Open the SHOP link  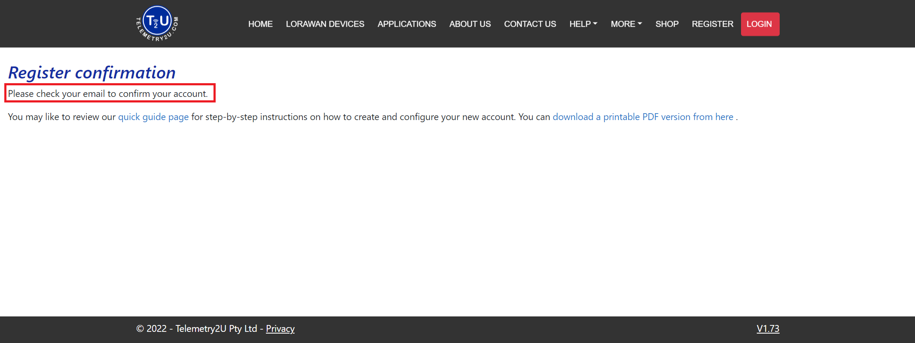tap(667, 24)
